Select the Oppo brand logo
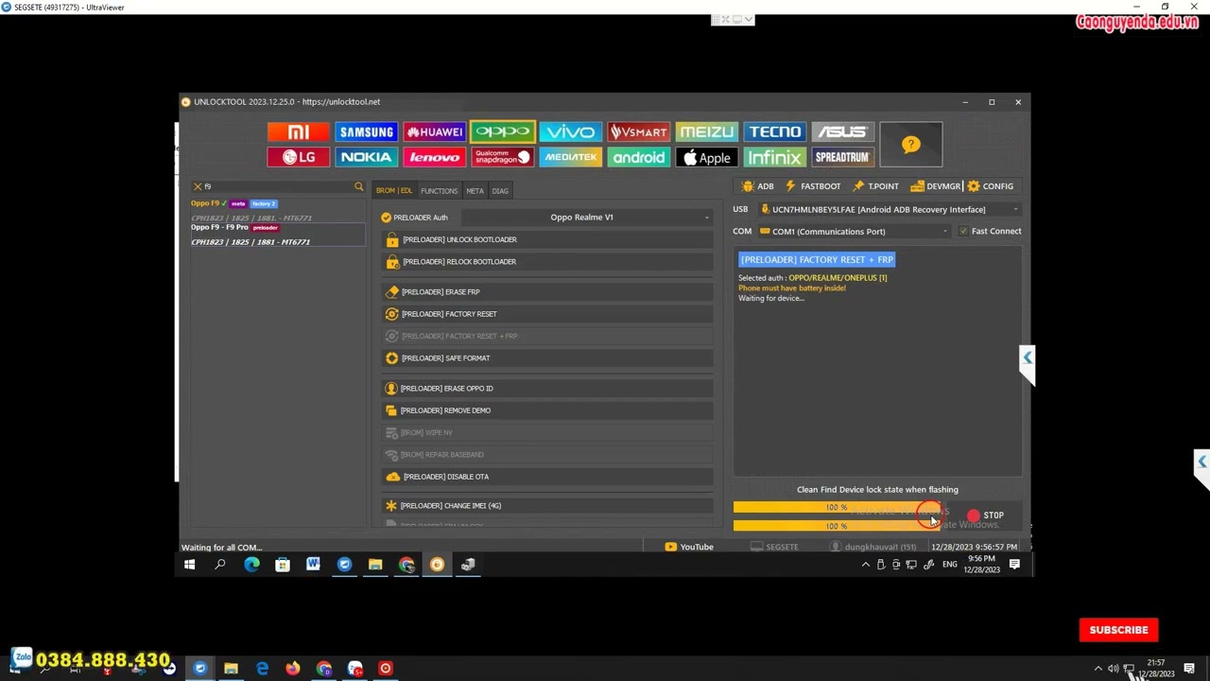 [x=502, y=132]
